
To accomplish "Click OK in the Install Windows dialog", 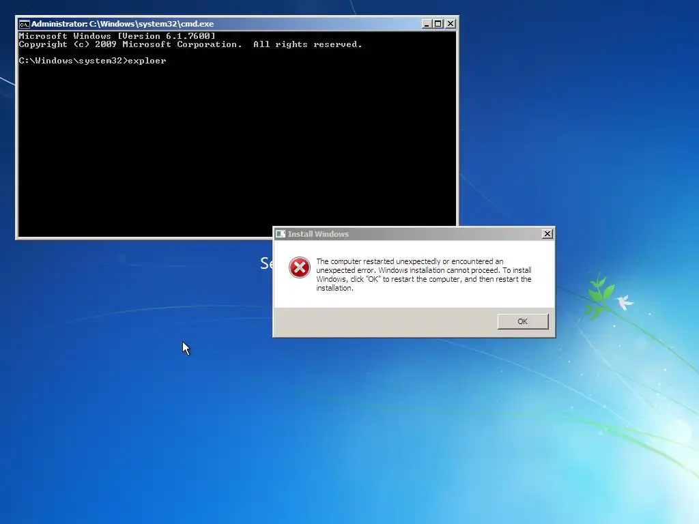I will tap(523, 321).
